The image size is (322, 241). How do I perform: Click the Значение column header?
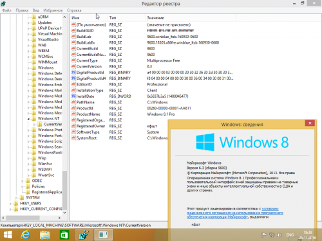tap(156, 18)
